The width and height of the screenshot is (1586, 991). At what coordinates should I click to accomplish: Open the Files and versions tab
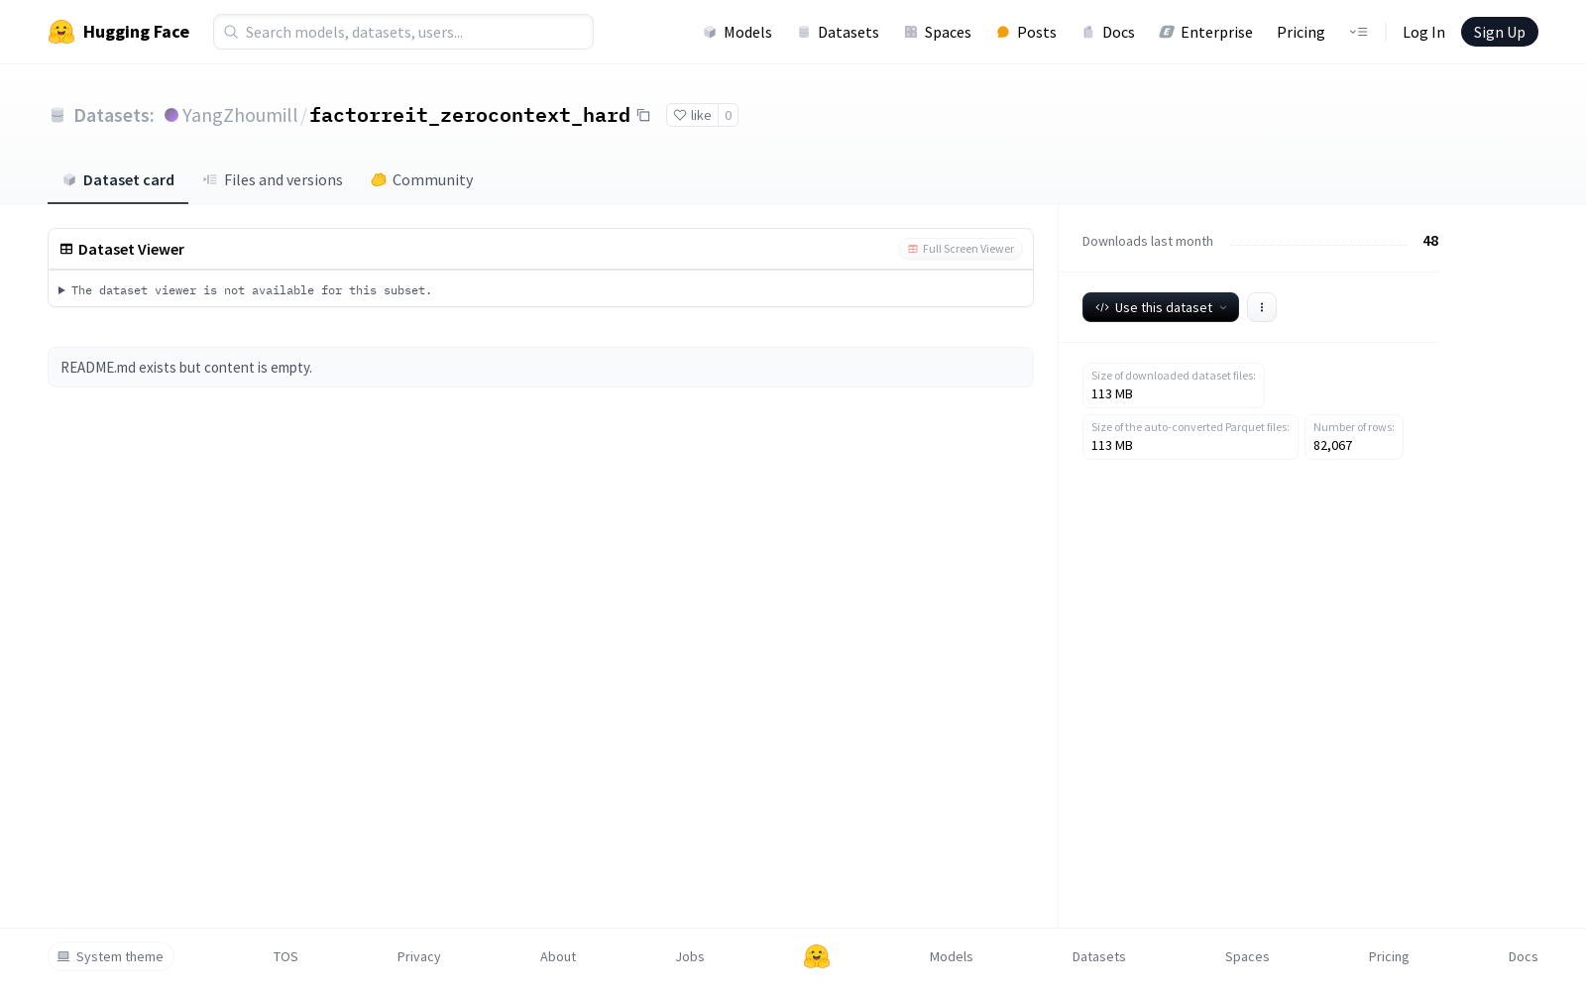pyautogui.click(x=273, y=179)
